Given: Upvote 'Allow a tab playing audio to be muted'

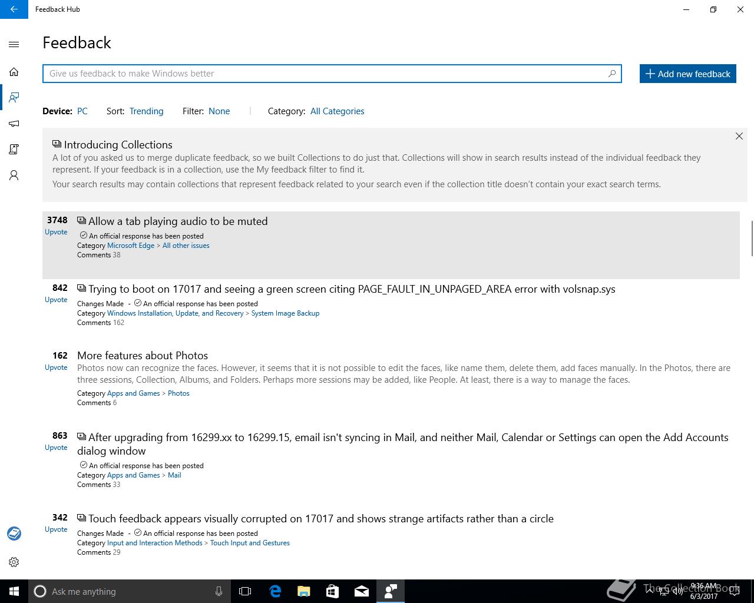Looking at the screenshot, I should tap(56, 232).
